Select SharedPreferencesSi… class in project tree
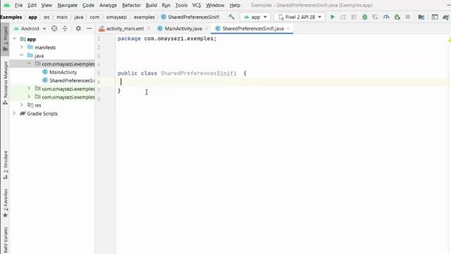The image size is (451, 254). (x=72, y=80)
